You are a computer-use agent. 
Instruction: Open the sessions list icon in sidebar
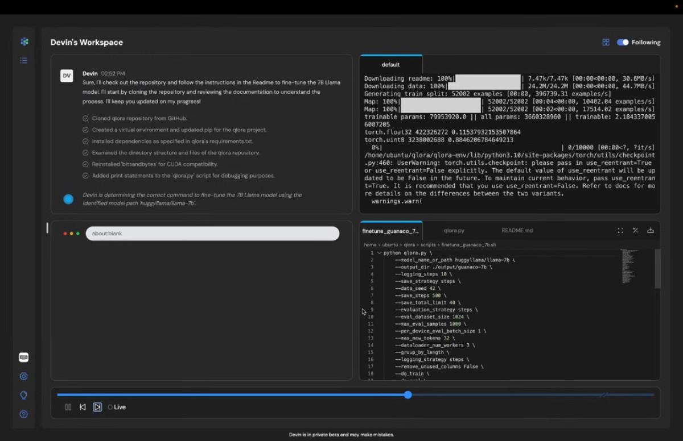pyautogui.click(x=24, y=60)
